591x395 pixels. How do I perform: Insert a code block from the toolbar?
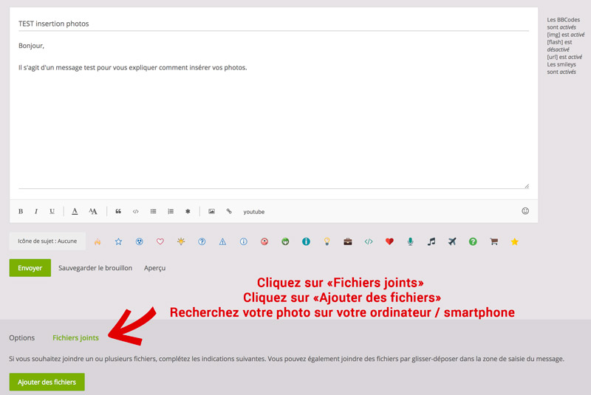tap(136, 211)
